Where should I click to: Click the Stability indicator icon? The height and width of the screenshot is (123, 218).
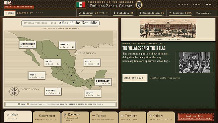(x=114, y=13)
